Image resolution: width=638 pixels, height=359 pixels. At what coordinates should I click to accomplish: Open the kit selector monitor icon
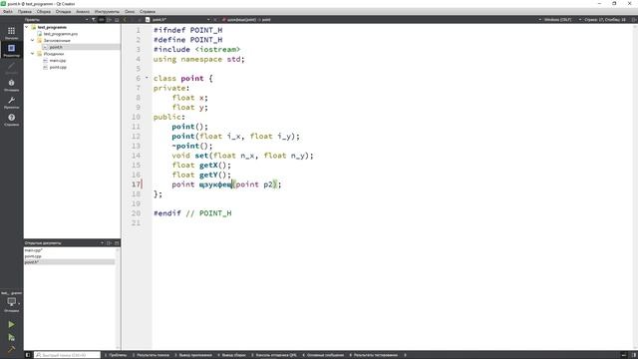pyautogui.click(x=11, y=302)
